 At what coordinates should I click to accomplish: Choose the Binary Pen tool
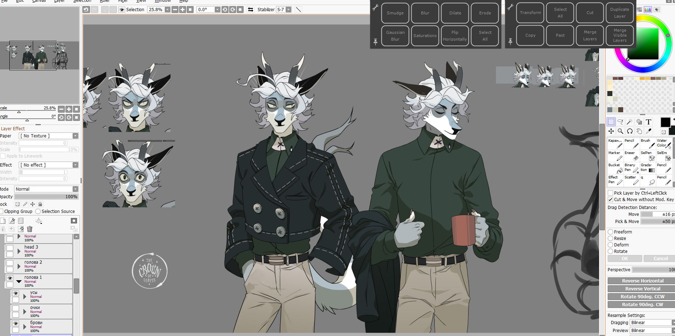(631, 168)
